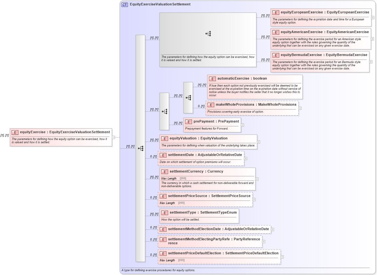Image resolution: width=377 pixels, height=275 pixels.
Task: Expand the settlementMethodElectingPartyReference element
Action: pos(264,242)
